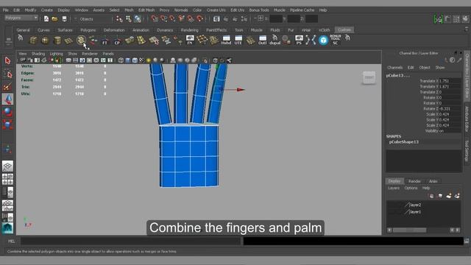This screenshot has width=471, height=265.
Task: Choose the Lasso select tool
Action: [x=7, y=74]
